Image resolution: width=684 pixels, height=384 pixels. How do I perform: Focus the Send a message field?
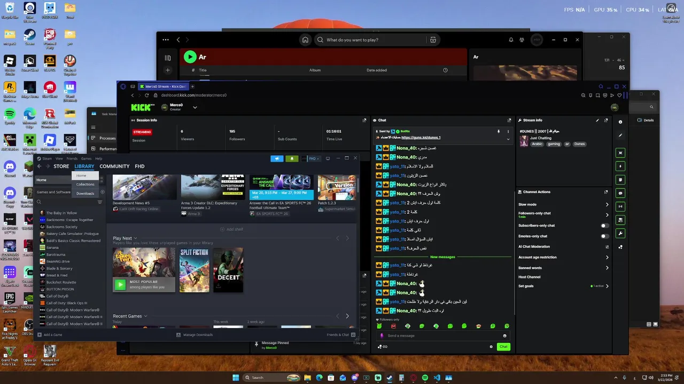[x=441, y=335]
